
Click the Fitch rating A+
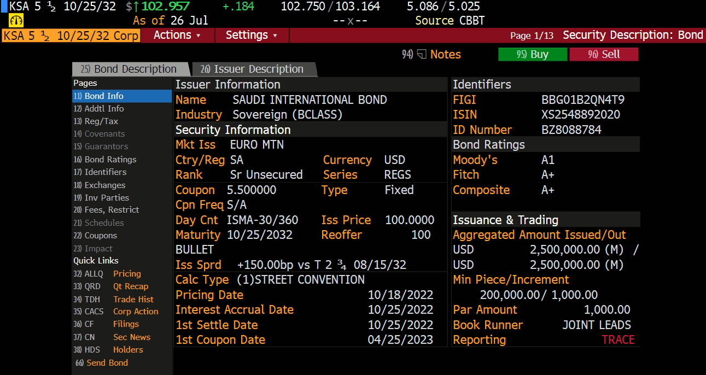(548, 175)
